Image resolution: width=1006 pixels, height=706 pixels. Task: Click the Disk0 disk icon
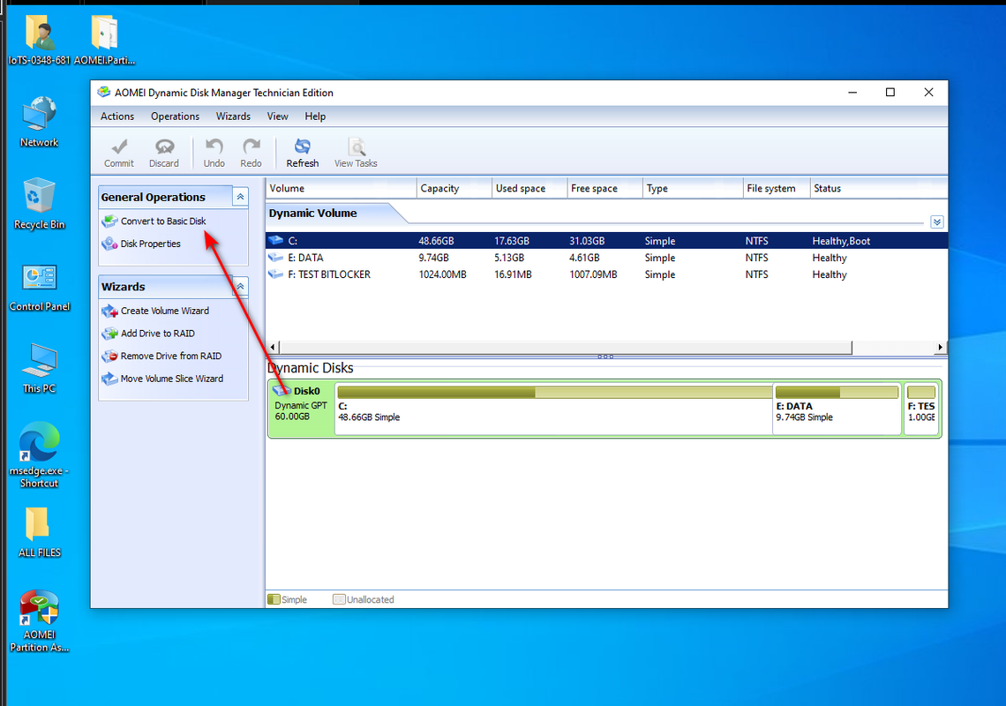tap(282, 390)
